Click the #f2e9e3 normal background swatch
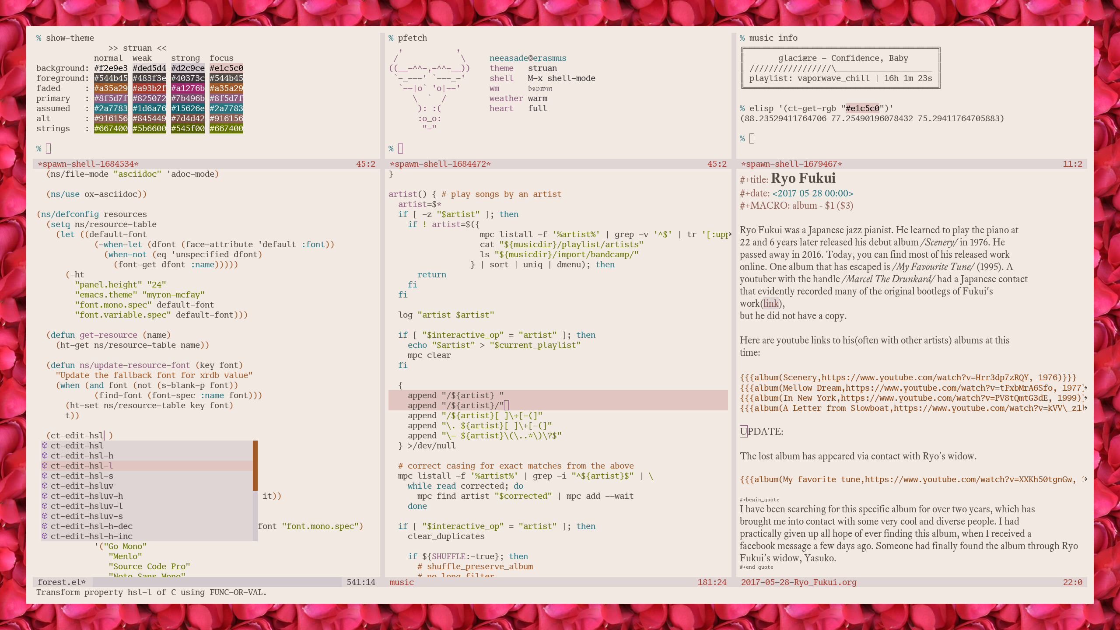 tap(111, 68)
